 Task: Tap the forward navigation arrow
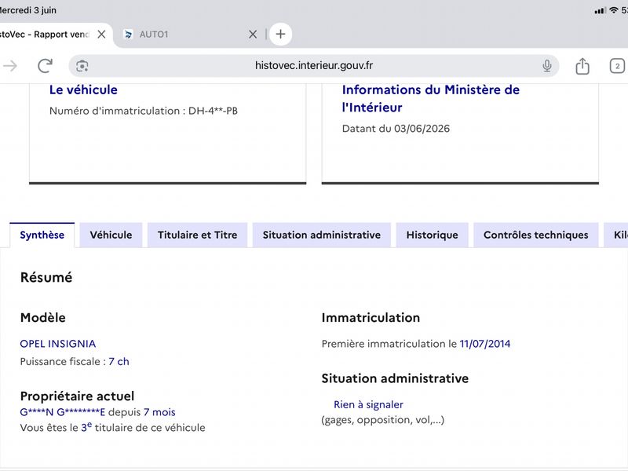pyautogui.click(x=10, y=66)
